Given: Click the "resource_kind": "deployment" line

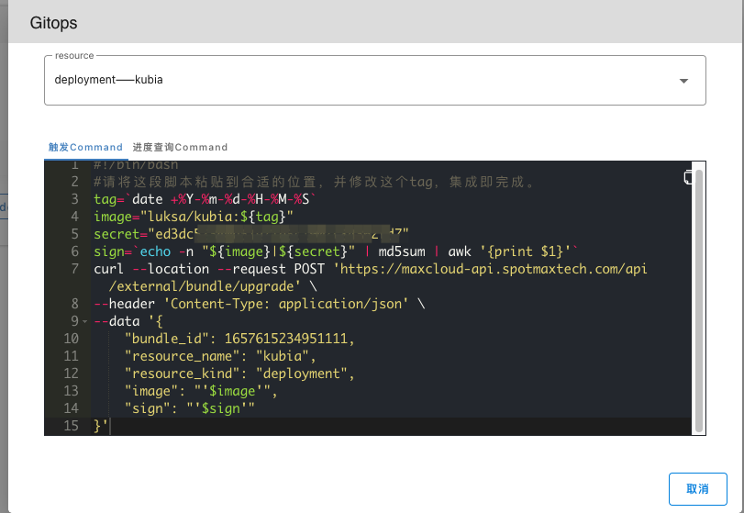Looking at the screenshot, I should pyautogui.click(x=239, y=374).
